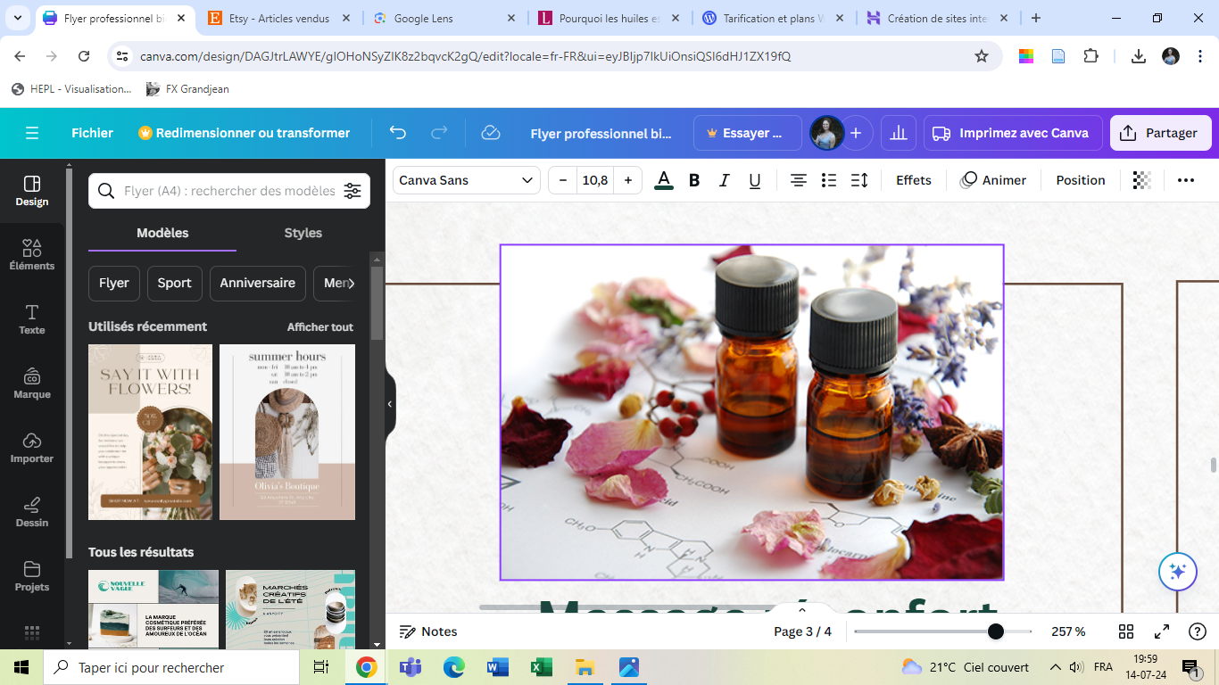Open the grid view of pages
Screen dimensions: 1219x685
(x=1126, y=631)
